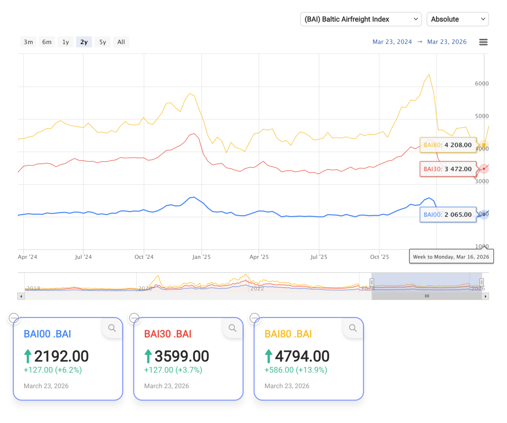The height and width of the screenshot is (423, 507).
Task: Choose the 1y range option
Action: pos(65,42)
